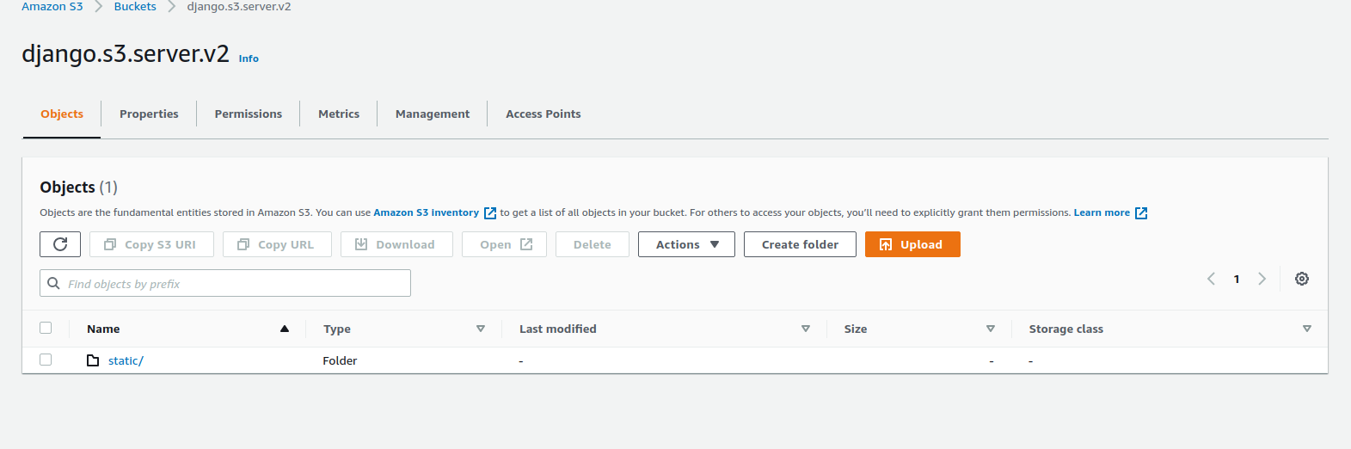Sort by Last modified column arrow
Screen dimensions: 1351x449
pyautogui.click(x=806, y=329)
